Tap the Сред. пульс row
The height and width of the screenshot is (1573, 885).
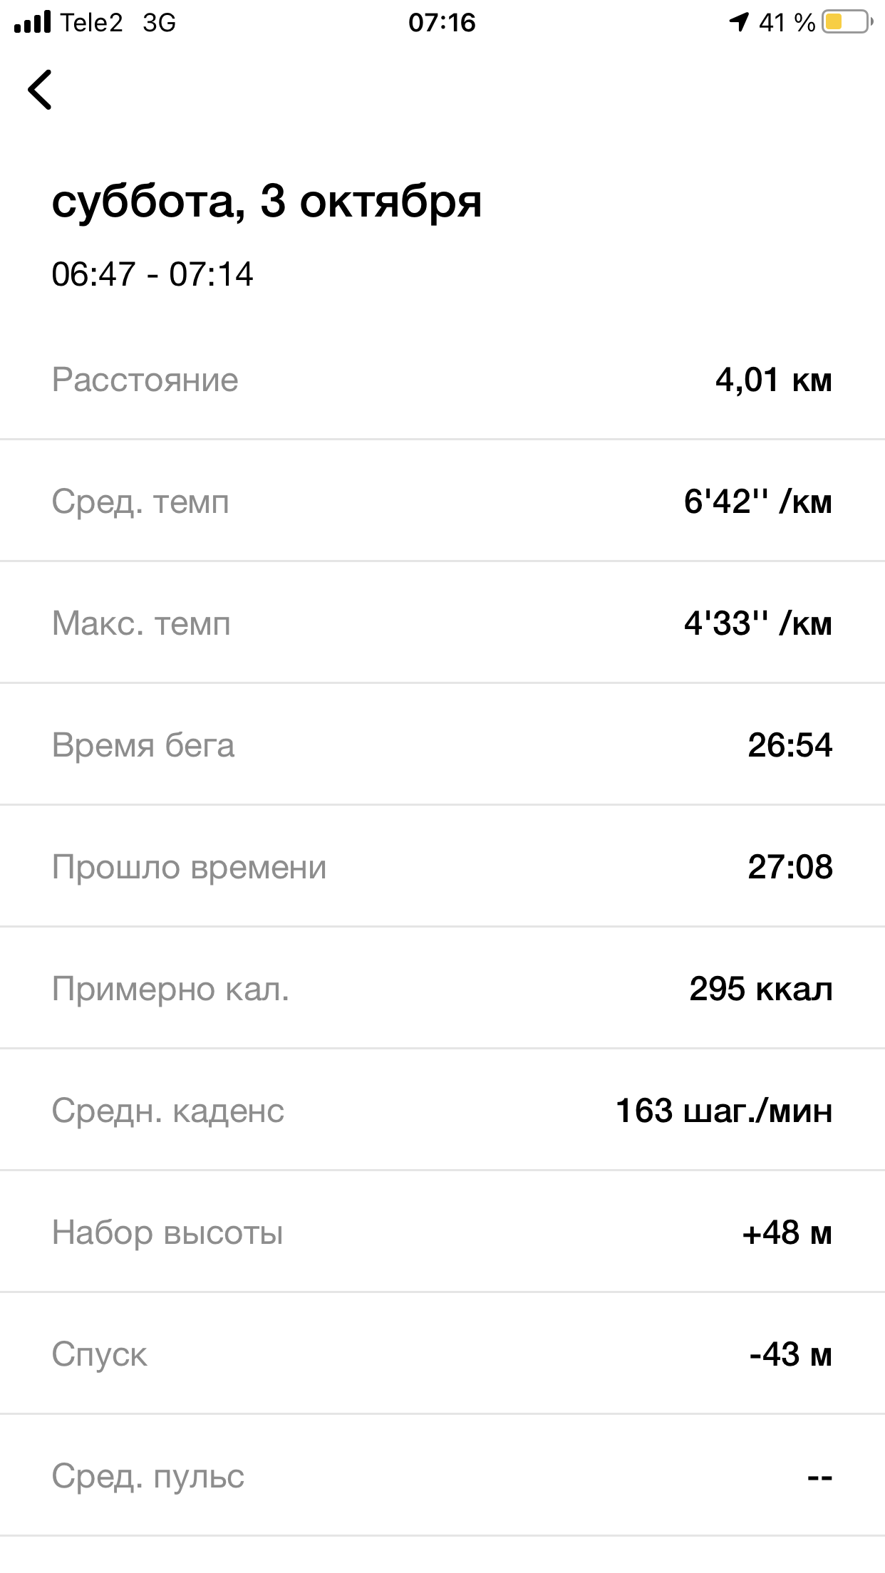point(442,1476)
